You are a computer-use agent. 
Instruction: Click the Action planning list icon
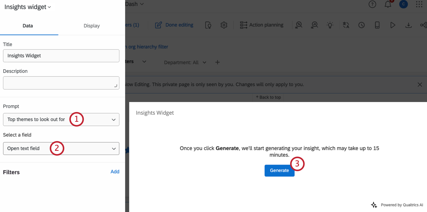tap(243, 25)
